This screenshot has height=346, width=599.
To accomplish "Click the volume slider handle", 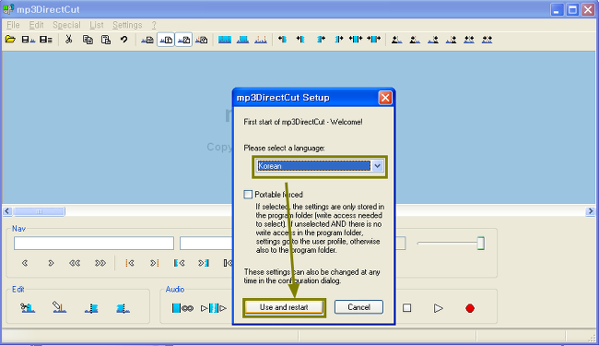I will click(x=481, y=244).
